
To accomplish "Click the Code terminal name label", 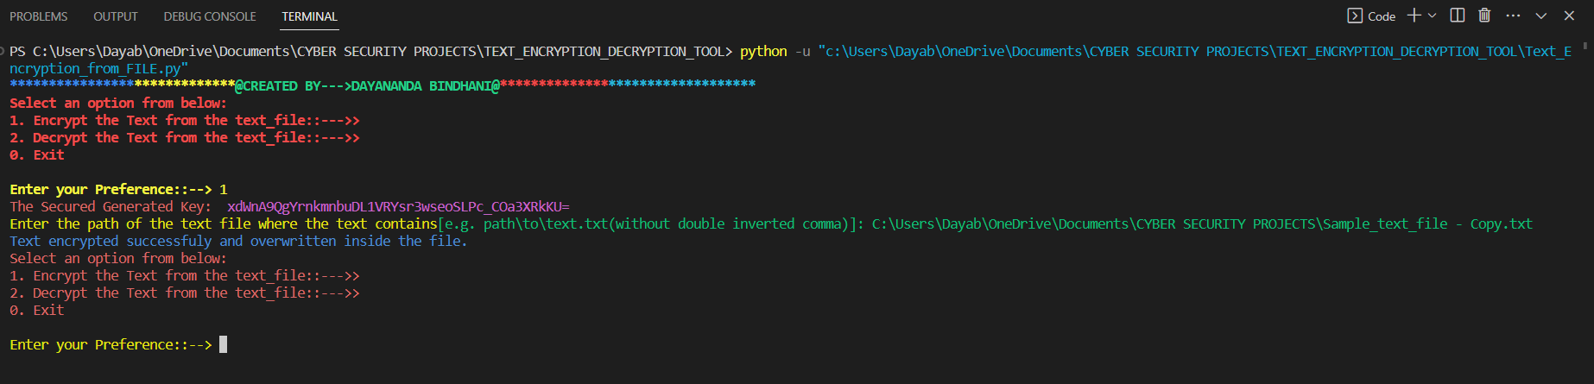I will click(1382, 16).
